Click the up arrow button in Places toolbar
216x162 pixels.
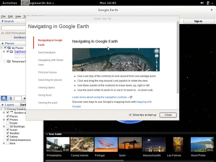(x=24, y=98)
